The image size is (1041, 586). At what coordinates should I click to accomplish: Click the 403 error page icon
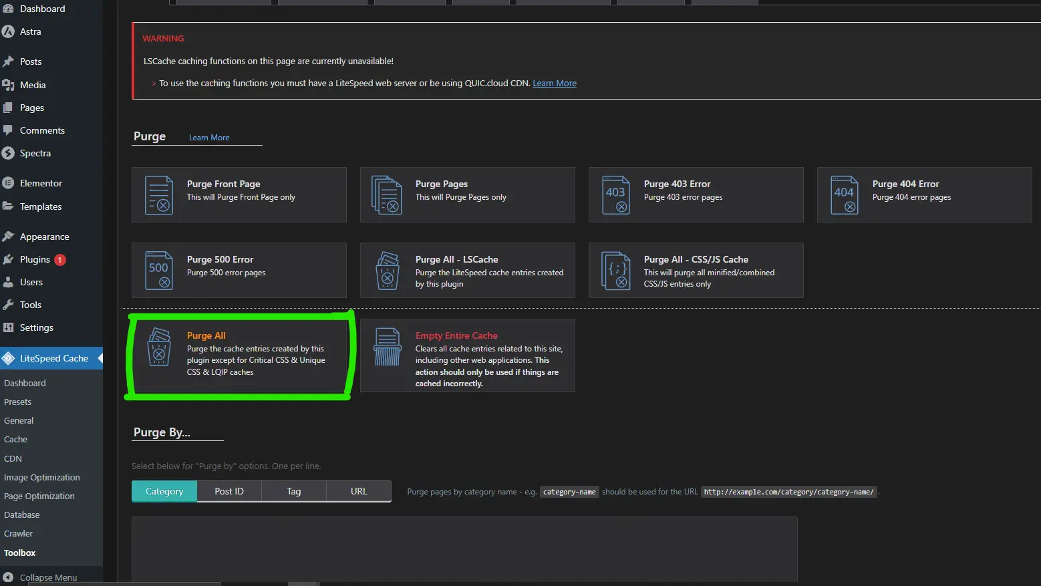click(x=615, y=194)
